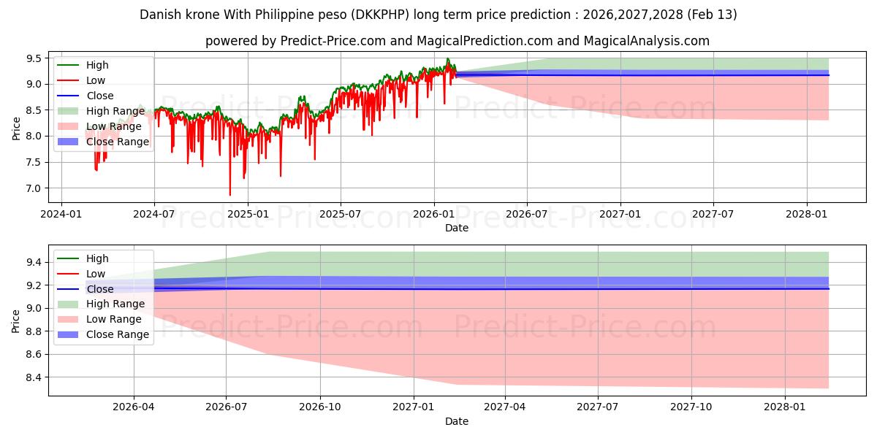
Task: Click the Low Range swatch in bottom legend
Action: 68,320
